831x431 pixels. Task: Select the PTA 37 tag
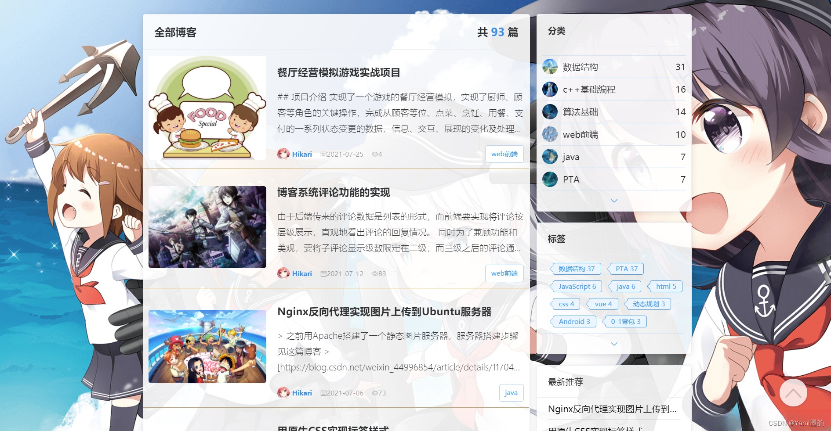pos(625,269)
